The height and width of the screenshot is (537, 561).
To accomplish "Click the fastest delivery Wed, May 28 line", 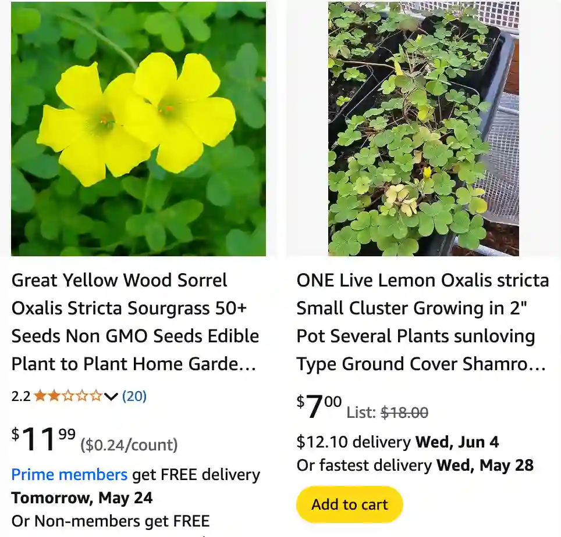I will tap(415, 466).
